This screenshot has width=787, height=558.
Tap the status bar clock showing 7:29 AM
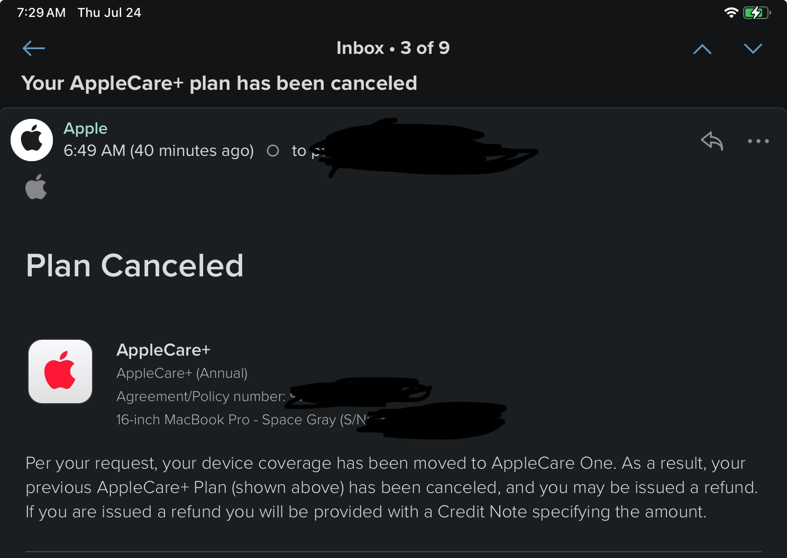coord(41,13)
